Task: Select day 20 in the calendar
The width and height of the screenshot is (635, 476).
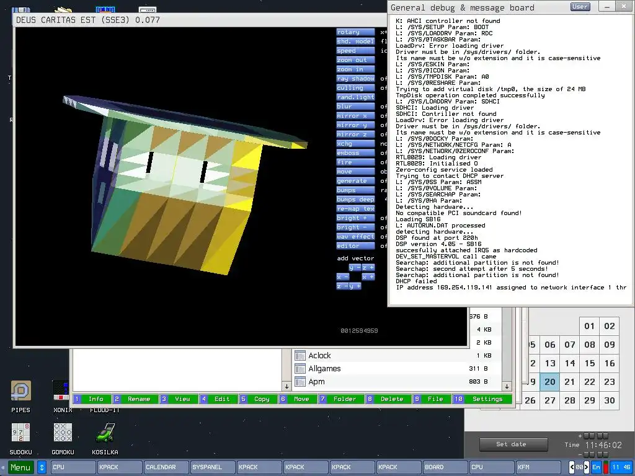Action: pos(550,382)
